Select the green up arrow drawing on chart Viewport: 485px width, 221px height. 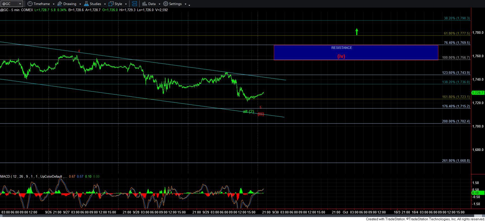(357, 31)
